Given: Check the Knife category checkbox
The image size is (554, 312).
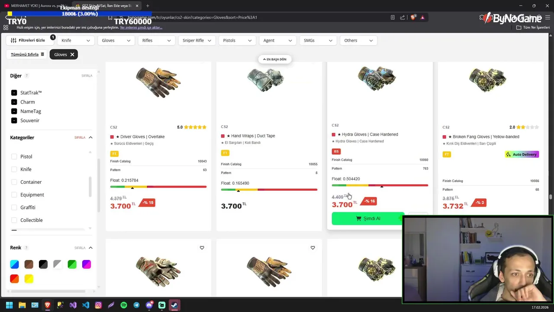Looking at the screenshot, I should click(x=14, y=169).
